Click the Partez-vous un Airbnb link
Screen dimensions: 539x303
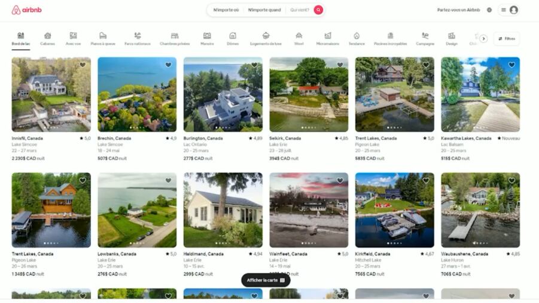point(458,10)
